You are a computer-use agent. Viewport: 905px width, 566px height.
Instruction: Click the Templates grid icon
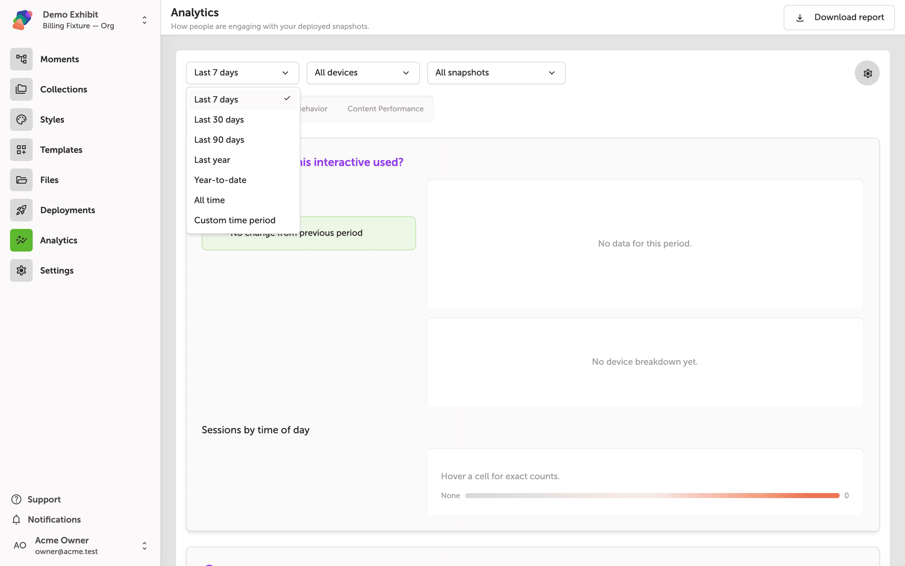tap(21, 150)
